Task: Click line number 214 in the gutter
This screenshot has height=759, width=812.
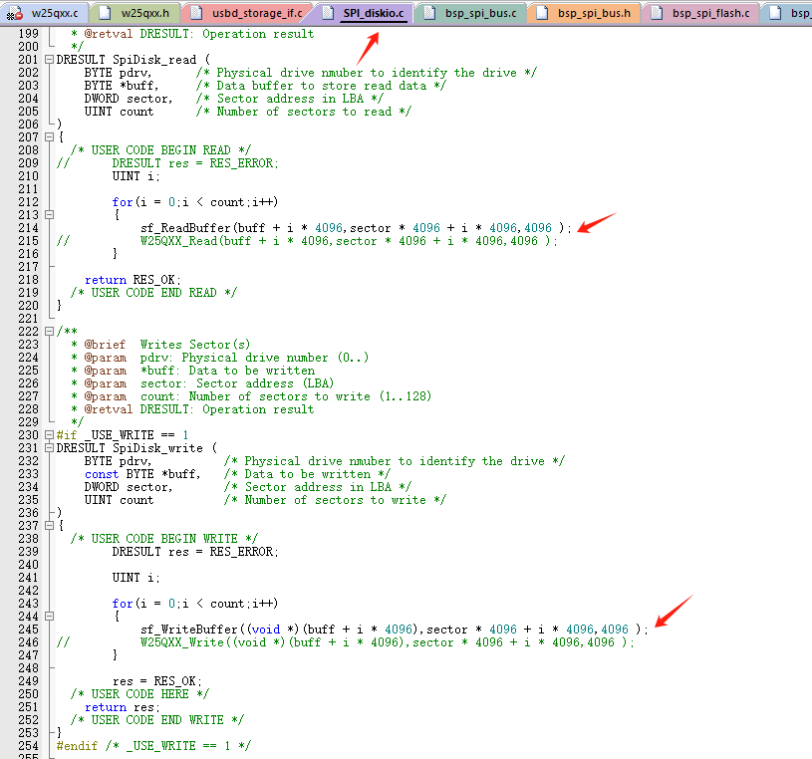Action: (29, 228)
